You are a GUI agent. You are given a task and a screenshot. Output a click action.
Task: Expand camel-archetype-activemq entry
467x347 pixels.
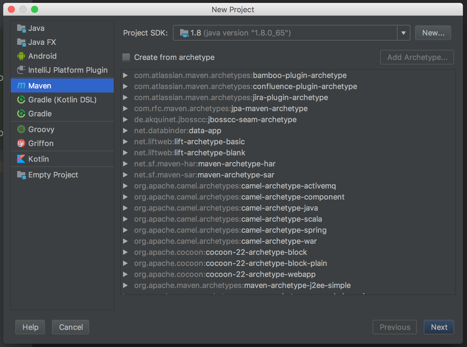[x=125, y=186]
